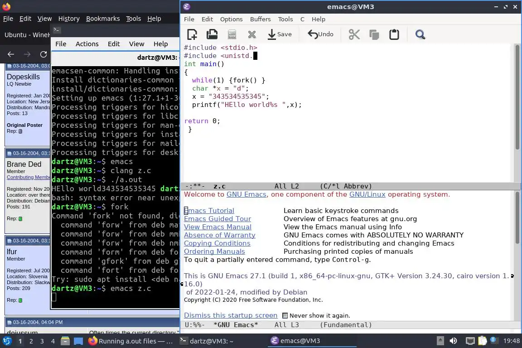Open the C mode menu in Emacs

(302, 19)
